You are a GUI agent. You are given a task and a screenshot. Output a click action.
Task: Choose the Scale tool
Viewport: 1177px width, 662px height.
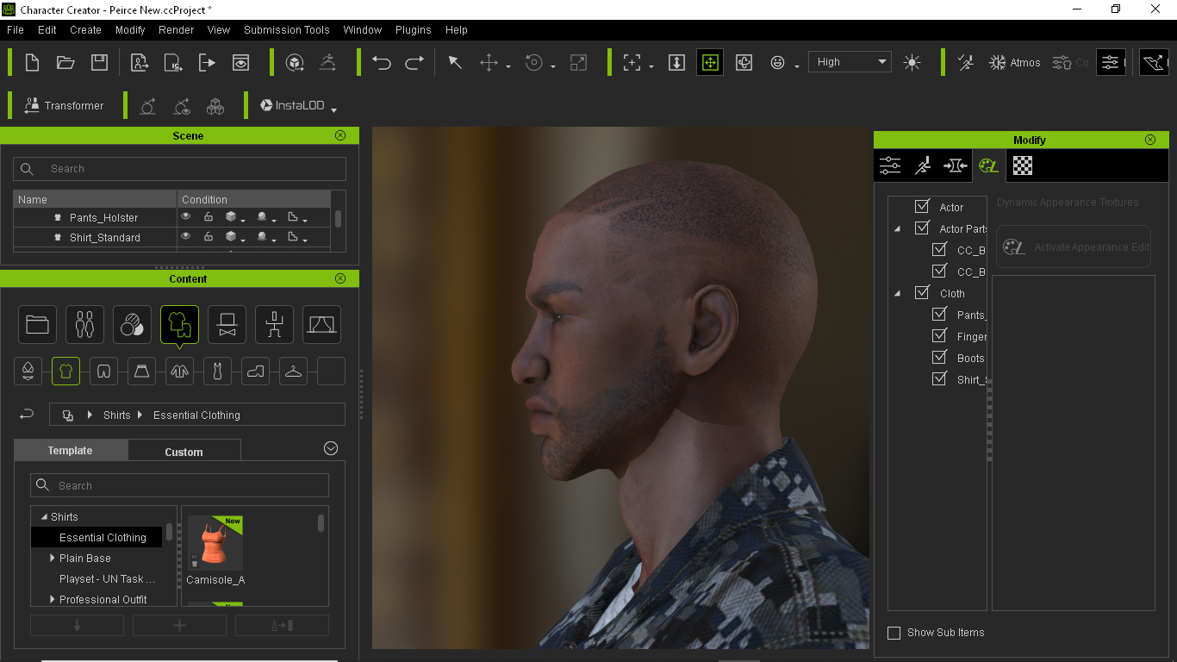click(578, 62)
